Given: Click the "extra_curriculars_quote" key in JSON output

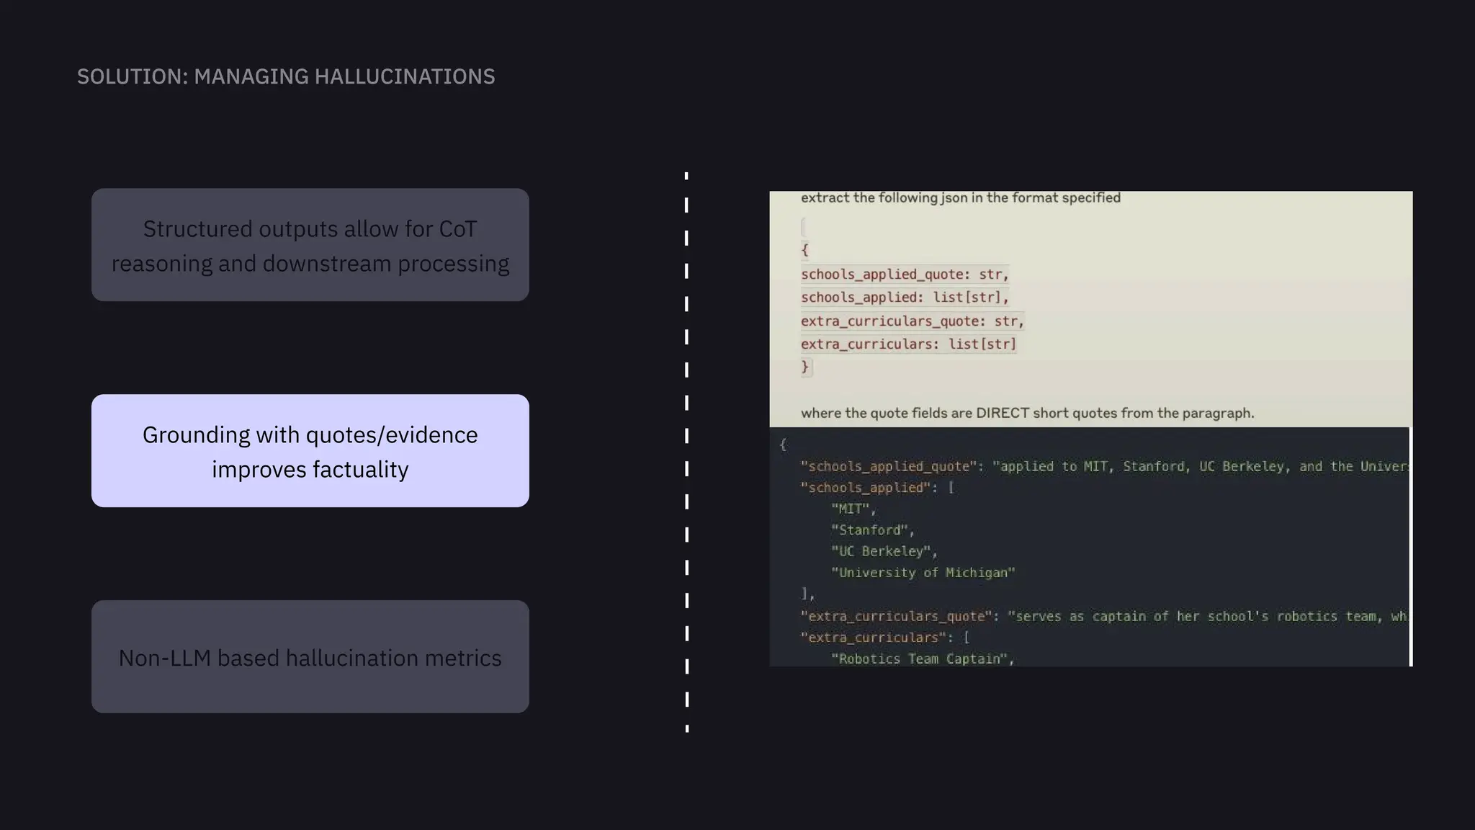Looking at the screenshot, I should pos(896,616).
